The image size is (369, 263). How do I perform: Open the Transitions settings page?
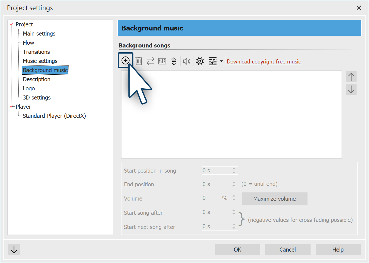36,52
